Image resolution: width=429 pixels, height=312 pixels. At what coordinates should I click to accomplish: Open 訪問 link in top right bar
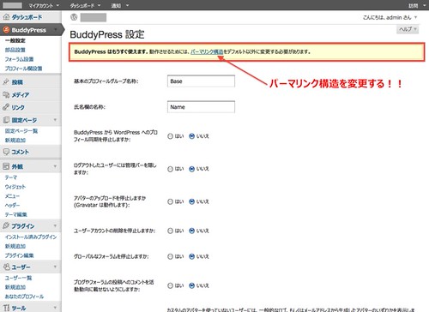click(x=414, y=5)
